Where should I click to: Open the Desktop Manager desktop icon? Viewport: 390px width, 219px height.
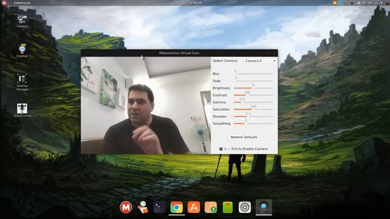[22, 82]
